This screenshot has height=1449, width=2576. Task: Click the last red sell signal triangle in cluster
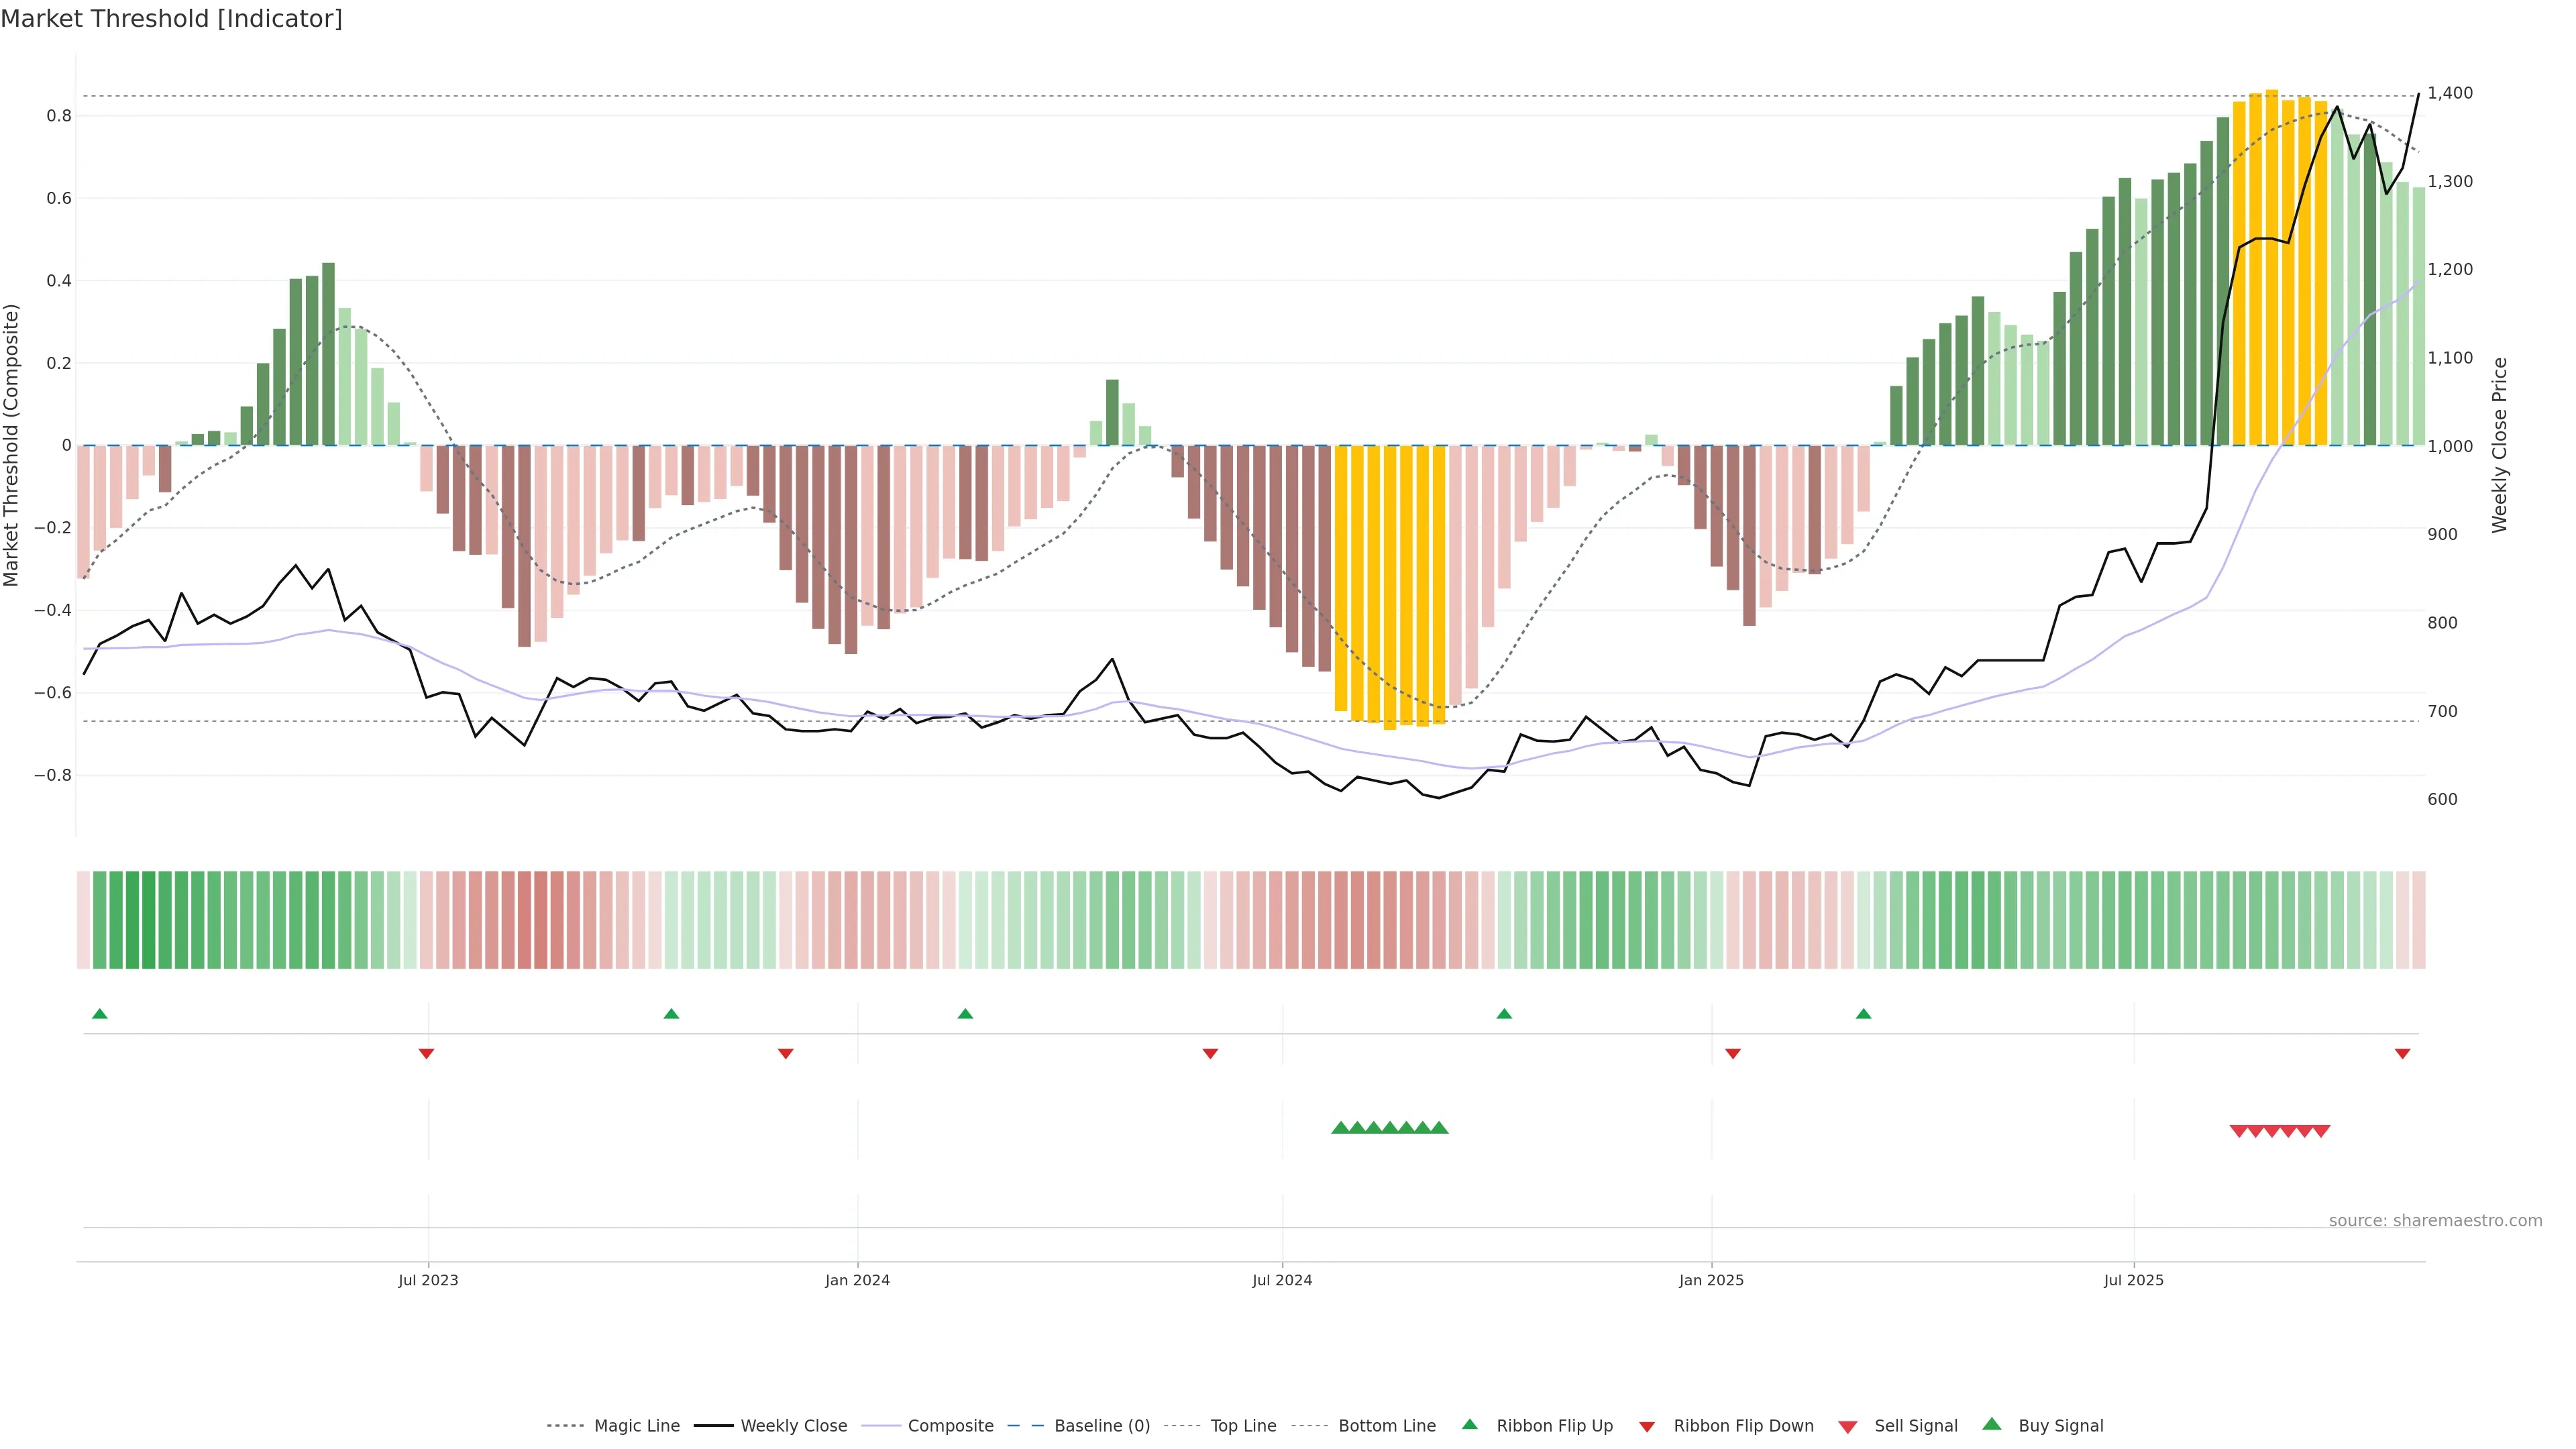pos(2322,1131)
